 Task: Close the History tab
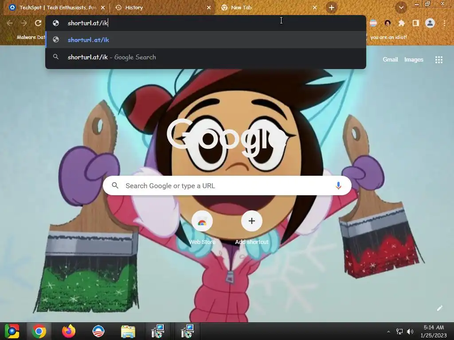point(209,8)
